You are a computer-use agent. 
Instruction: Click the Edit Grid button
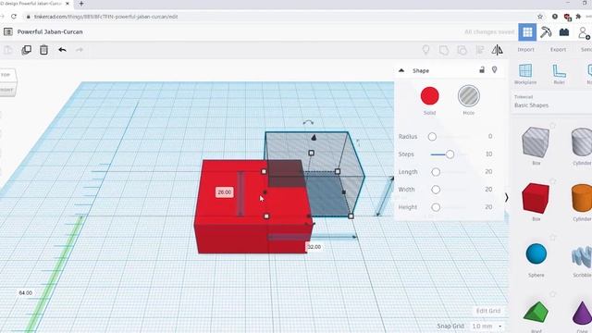(x=488, y=311)
